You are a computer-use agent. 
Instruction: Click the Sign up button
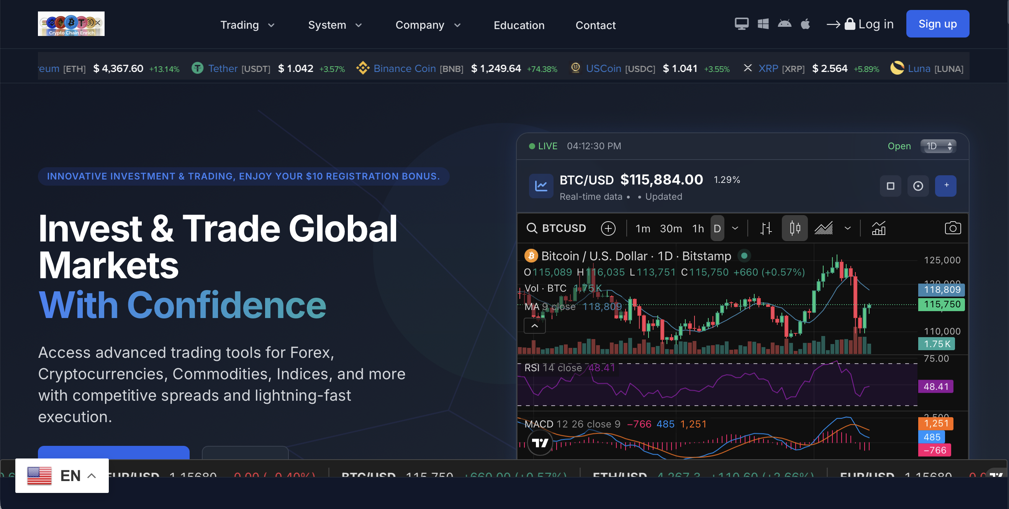[937, 24]
